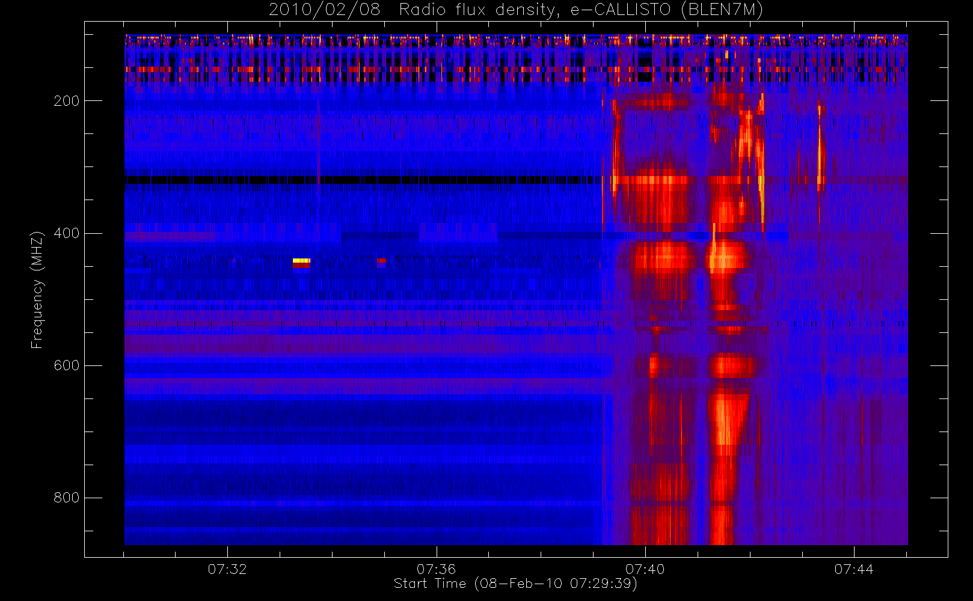Click the 800 frequency tick label
This screenshot has height=601, width=973.
click(x=67, y=498)
